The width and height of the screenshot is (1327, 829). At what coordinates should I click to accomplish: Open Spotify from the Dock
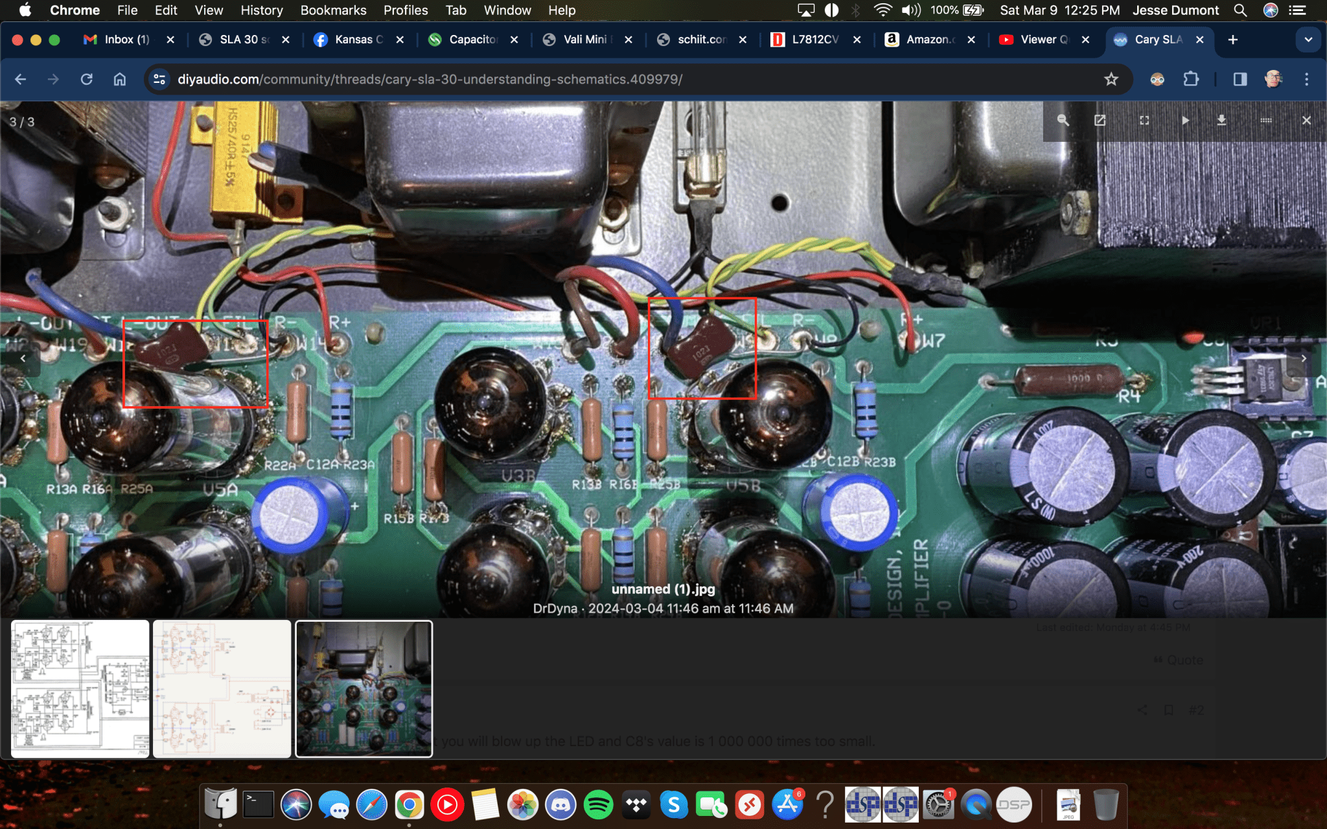(x=598, y=805)
